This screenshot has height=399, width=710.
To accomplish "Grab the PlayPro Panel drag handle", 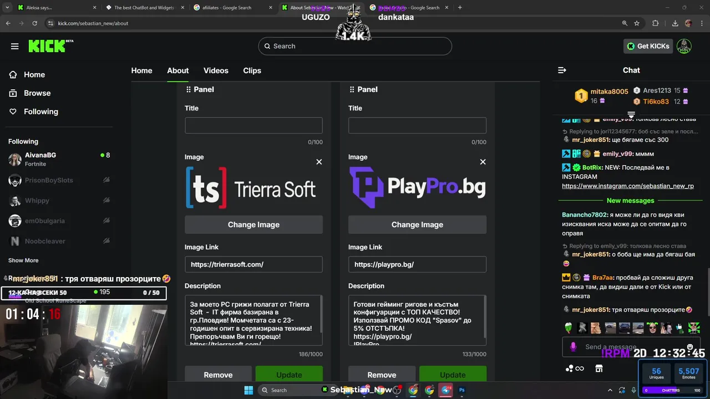I will click(352, 89).
